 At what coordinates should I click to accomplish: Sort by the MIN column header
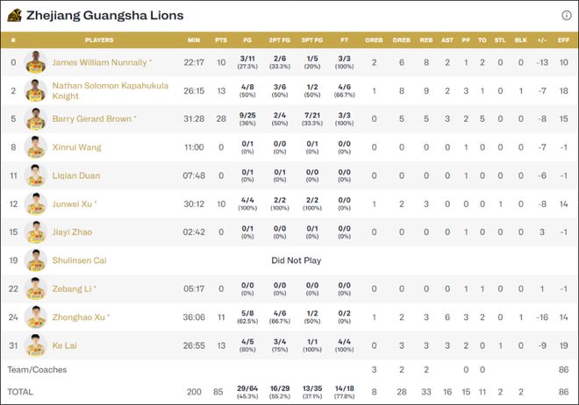[194, 40]
